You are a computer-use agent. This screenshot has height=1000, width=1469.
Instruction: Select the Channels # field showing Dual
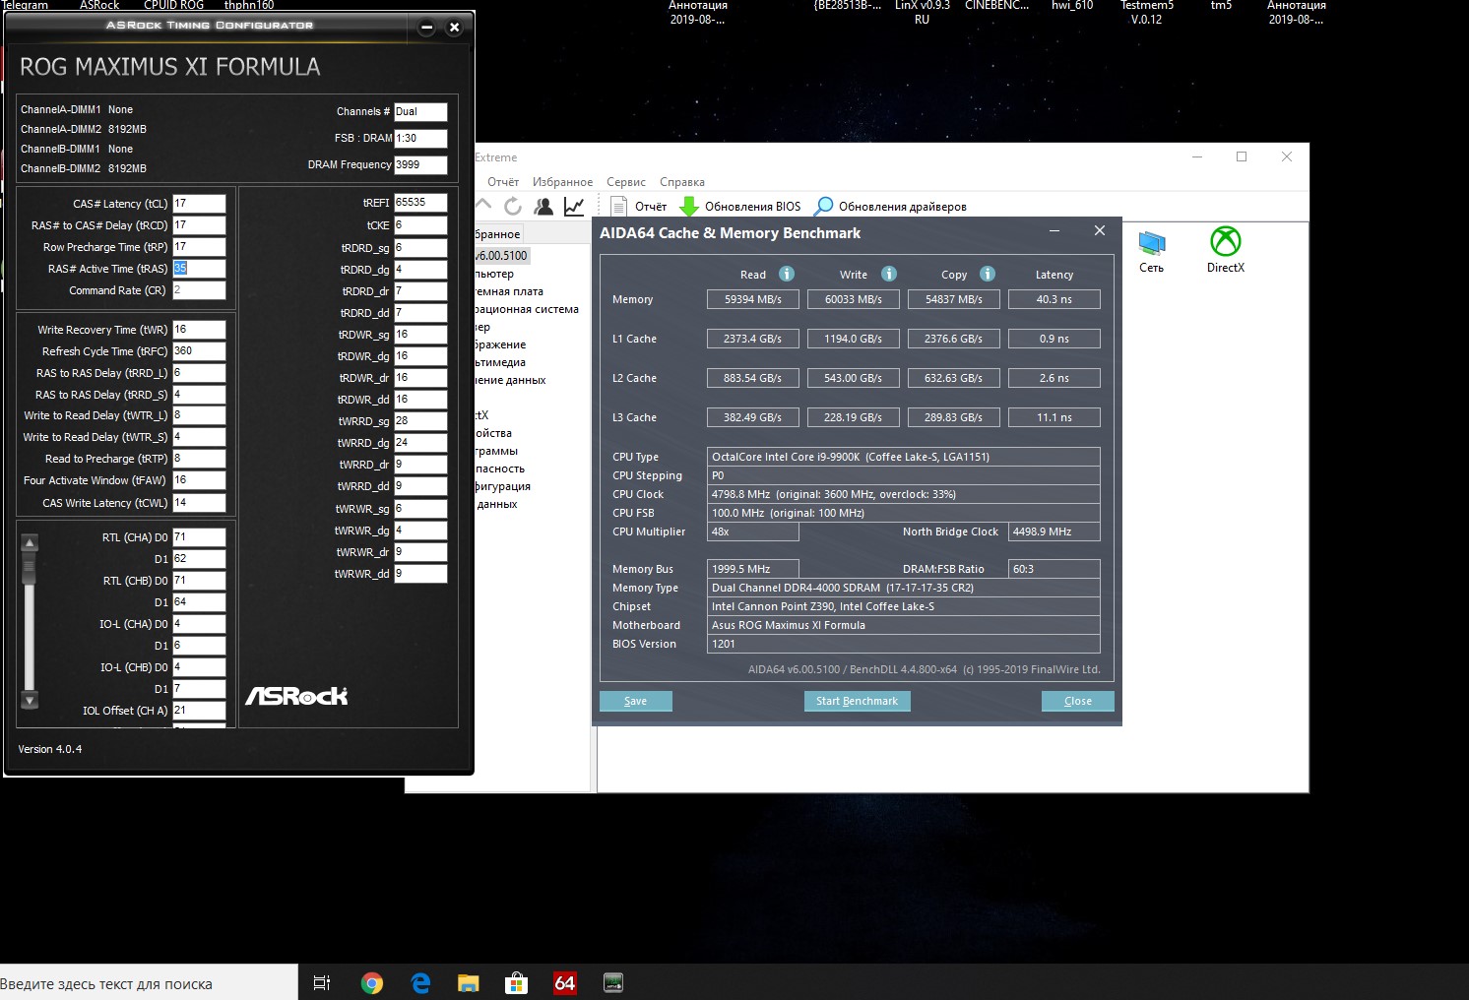[420, 112]
